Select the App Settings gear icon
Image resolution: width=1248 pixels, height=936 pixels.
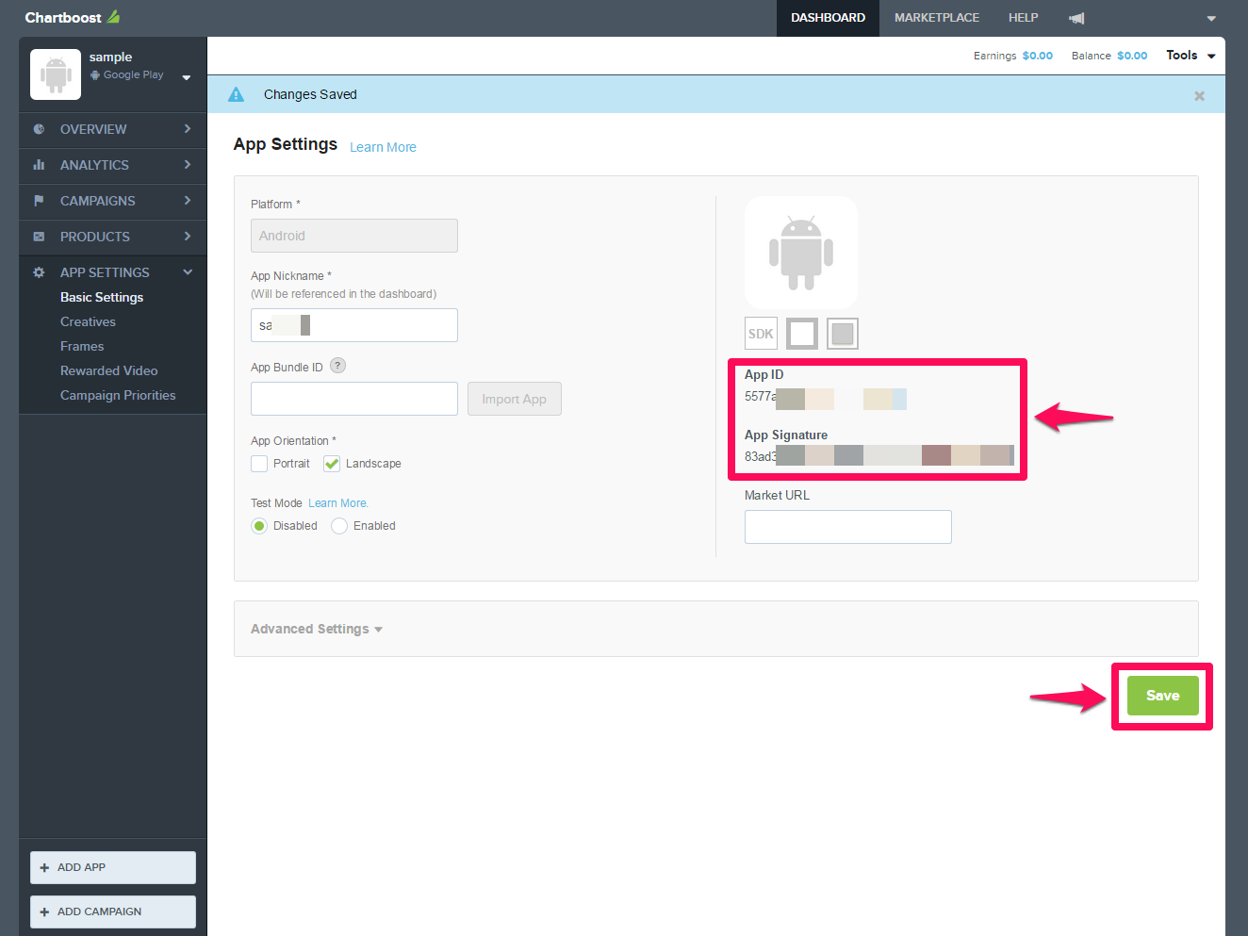pyautogui.click(x=38, y=271)
